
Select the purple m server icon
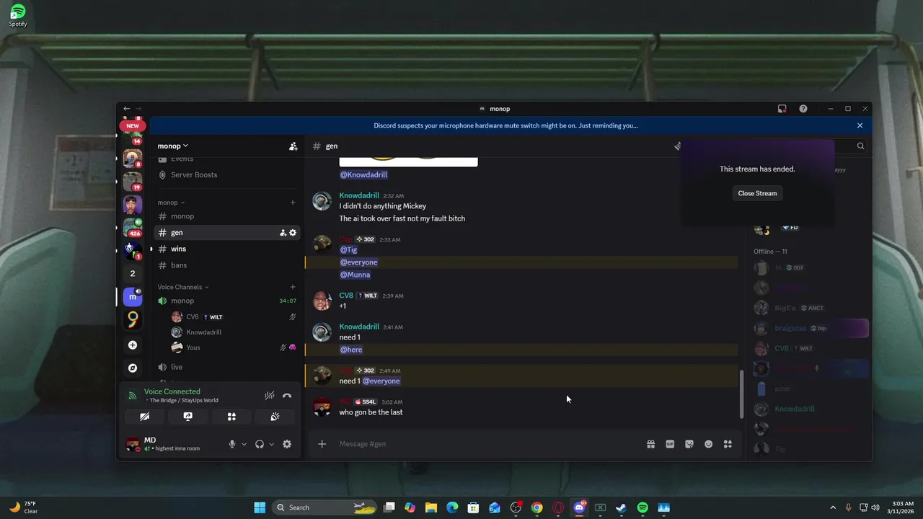point(133,296)
